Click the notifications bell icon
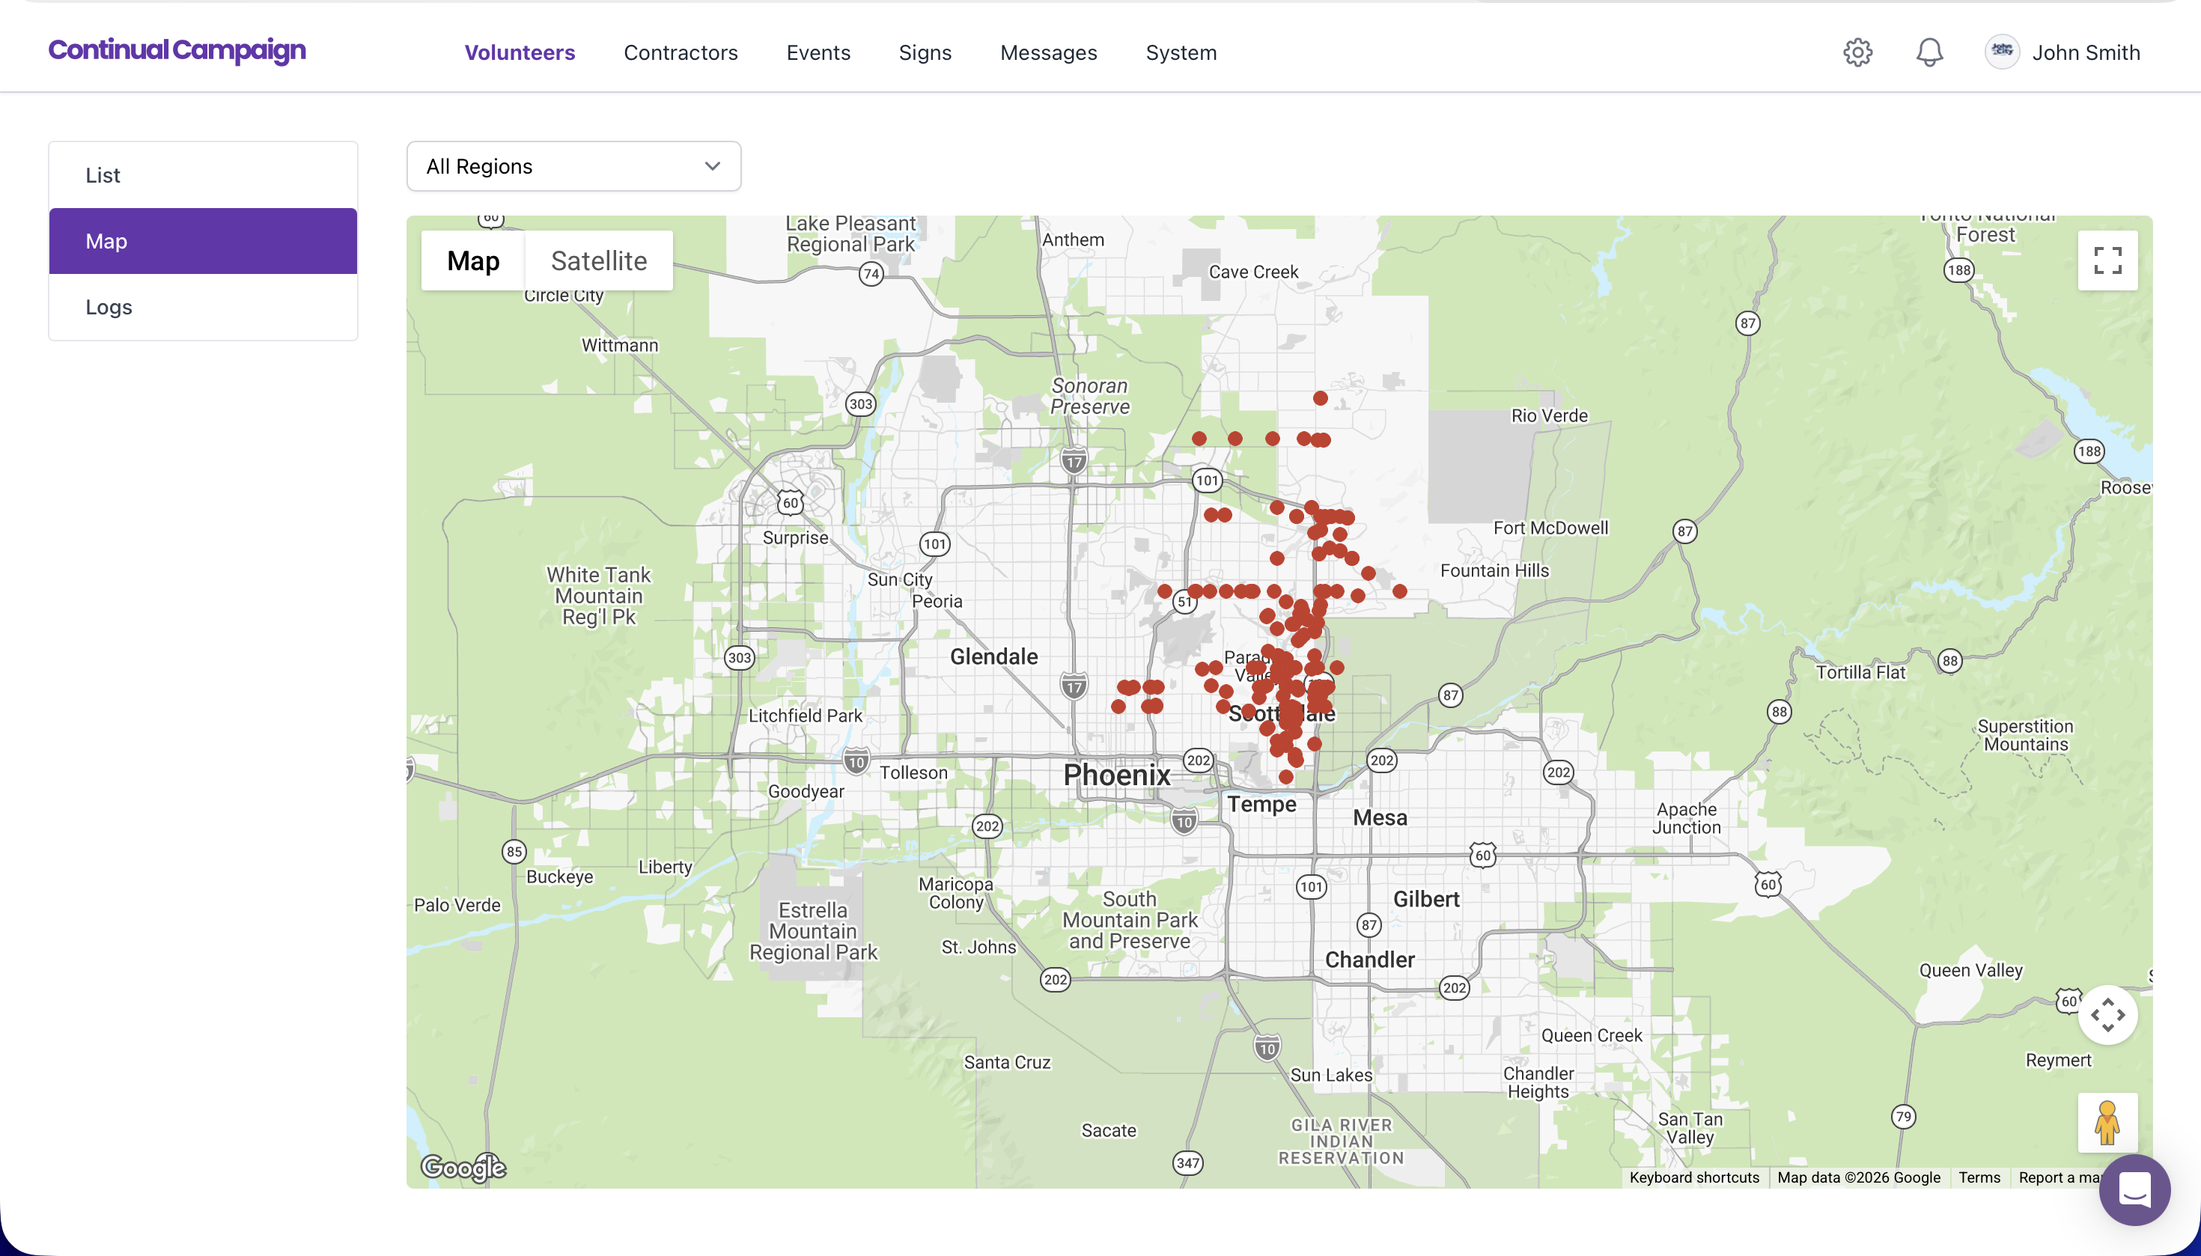 point(1929,52)
